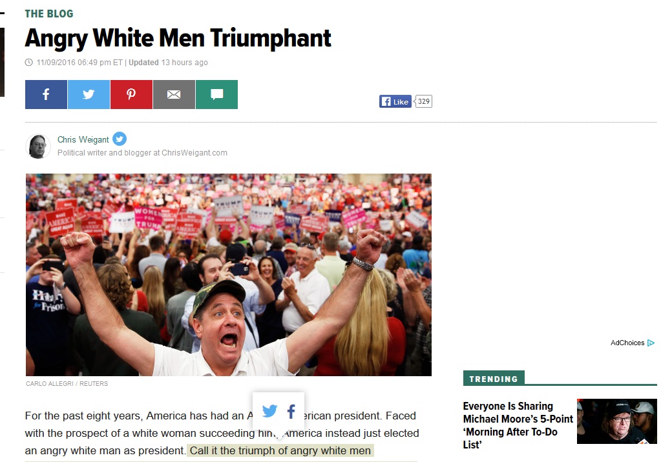Click the Facebook like count 329

(423, 101)
